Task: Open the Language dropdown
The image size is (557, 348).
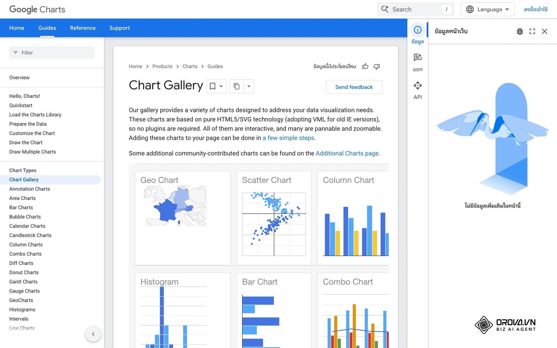Action: pyautogui.click(x=488, y=9)
